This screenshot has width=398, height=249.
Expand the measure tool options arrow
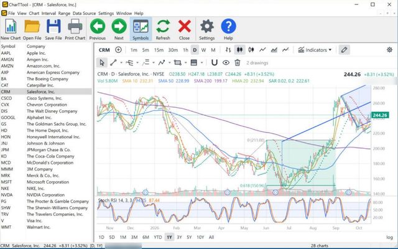(x=201, y=62)
